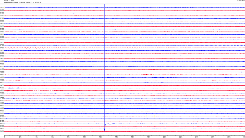Select the 20:30 trace time label
This screenshot has height=138, width=245.
tap(2, 116)
